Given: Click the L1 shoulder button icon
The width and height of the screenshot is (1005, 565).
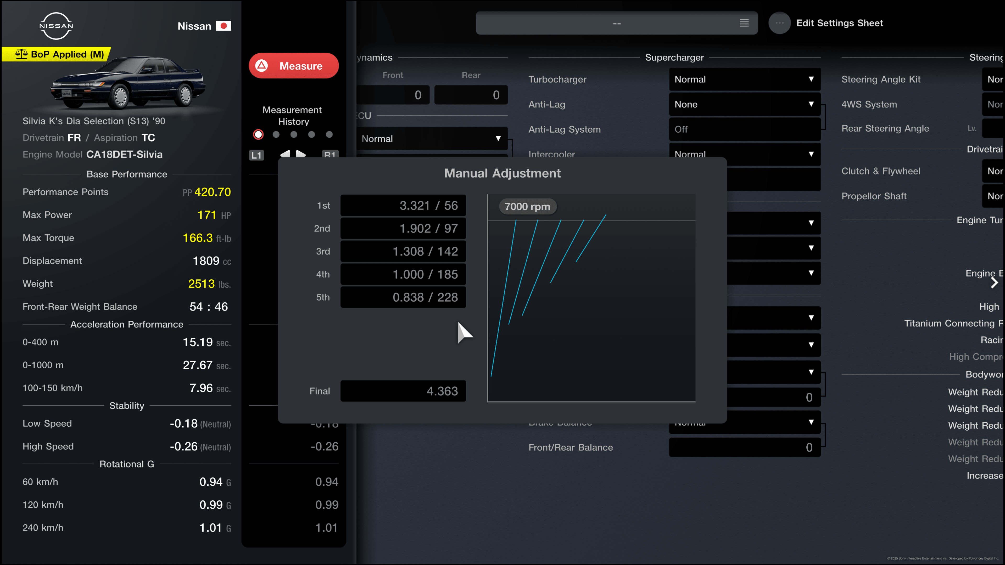Looking at the screenshot, I should (x=256, y=155).
